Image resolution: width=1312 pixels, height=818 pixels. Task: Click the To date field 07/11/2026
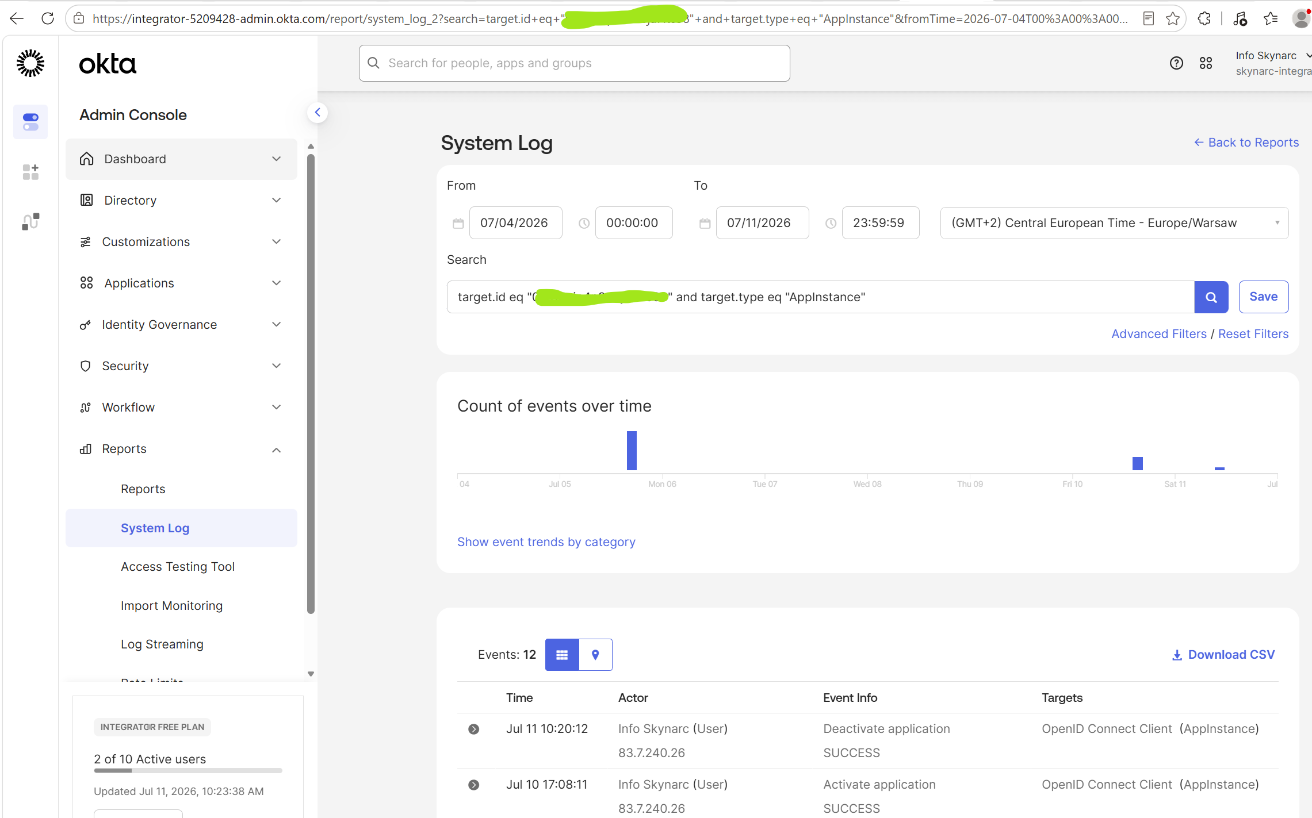click(x=762, y=223)
